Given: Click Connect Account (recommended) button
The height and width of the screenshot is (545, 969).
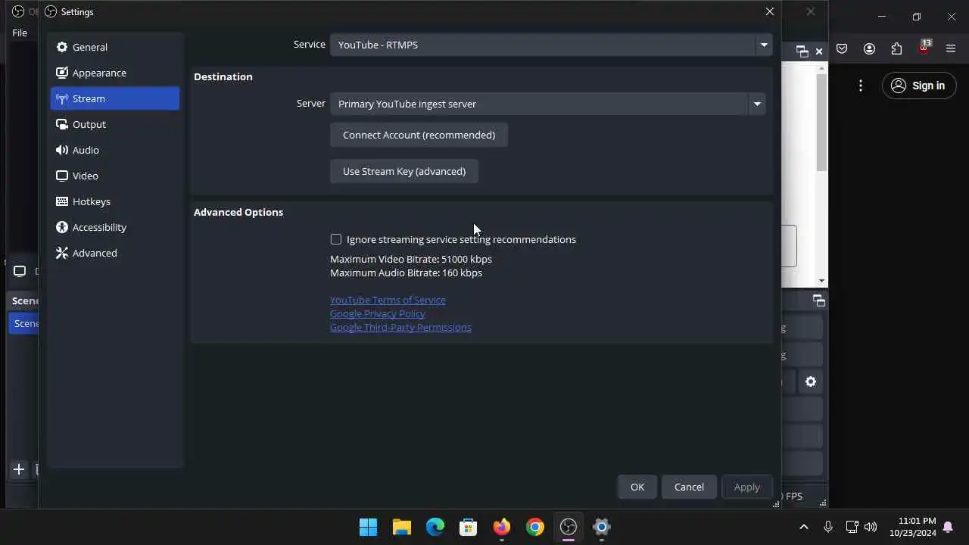Looking at the screenshot, I should tap(419, 135).
